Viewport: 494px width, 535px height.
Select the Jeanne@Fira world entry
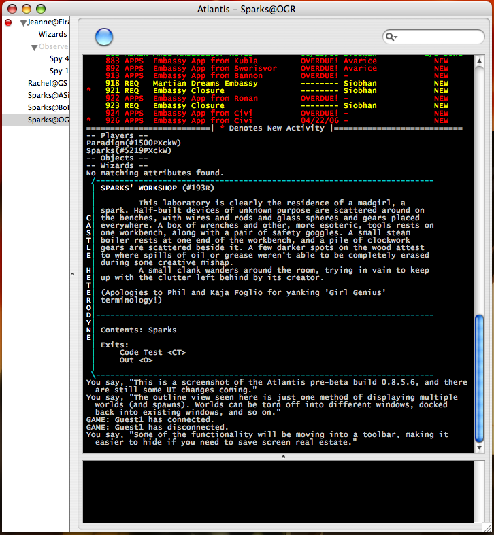pyautogui.click(x=48, y=22)
